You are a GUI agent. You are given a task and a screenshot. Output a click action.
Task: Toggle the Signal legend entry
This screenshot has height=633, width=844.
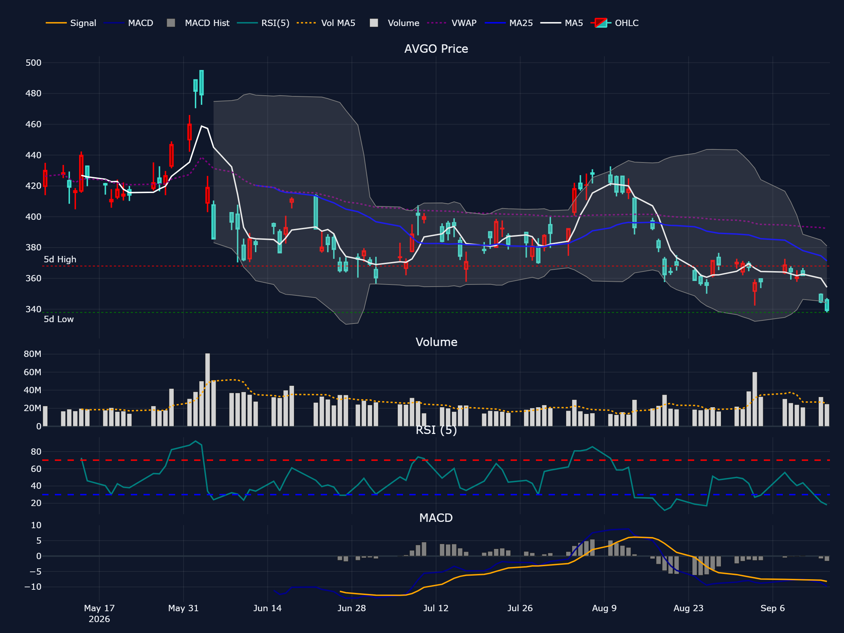71,23
